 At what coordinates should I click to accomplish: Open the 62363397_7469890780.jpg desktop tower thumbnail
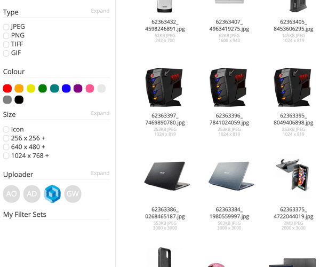pos(164,87)
